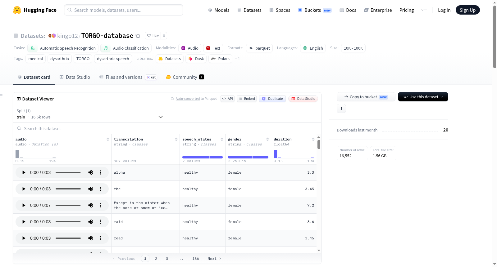Expand the Use this dataset dropdown
The width and height of the screenshot is (497, 267).
point(423,97)
